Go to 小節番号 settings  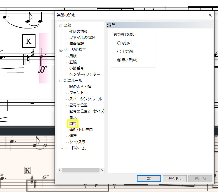(77, 68)
